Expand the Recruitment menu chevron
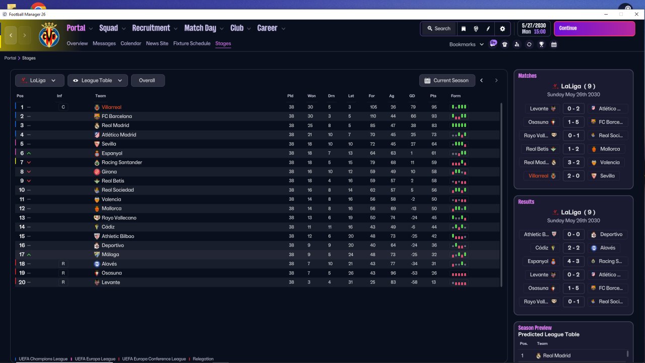The image size is (645, 363). point(175,29)
